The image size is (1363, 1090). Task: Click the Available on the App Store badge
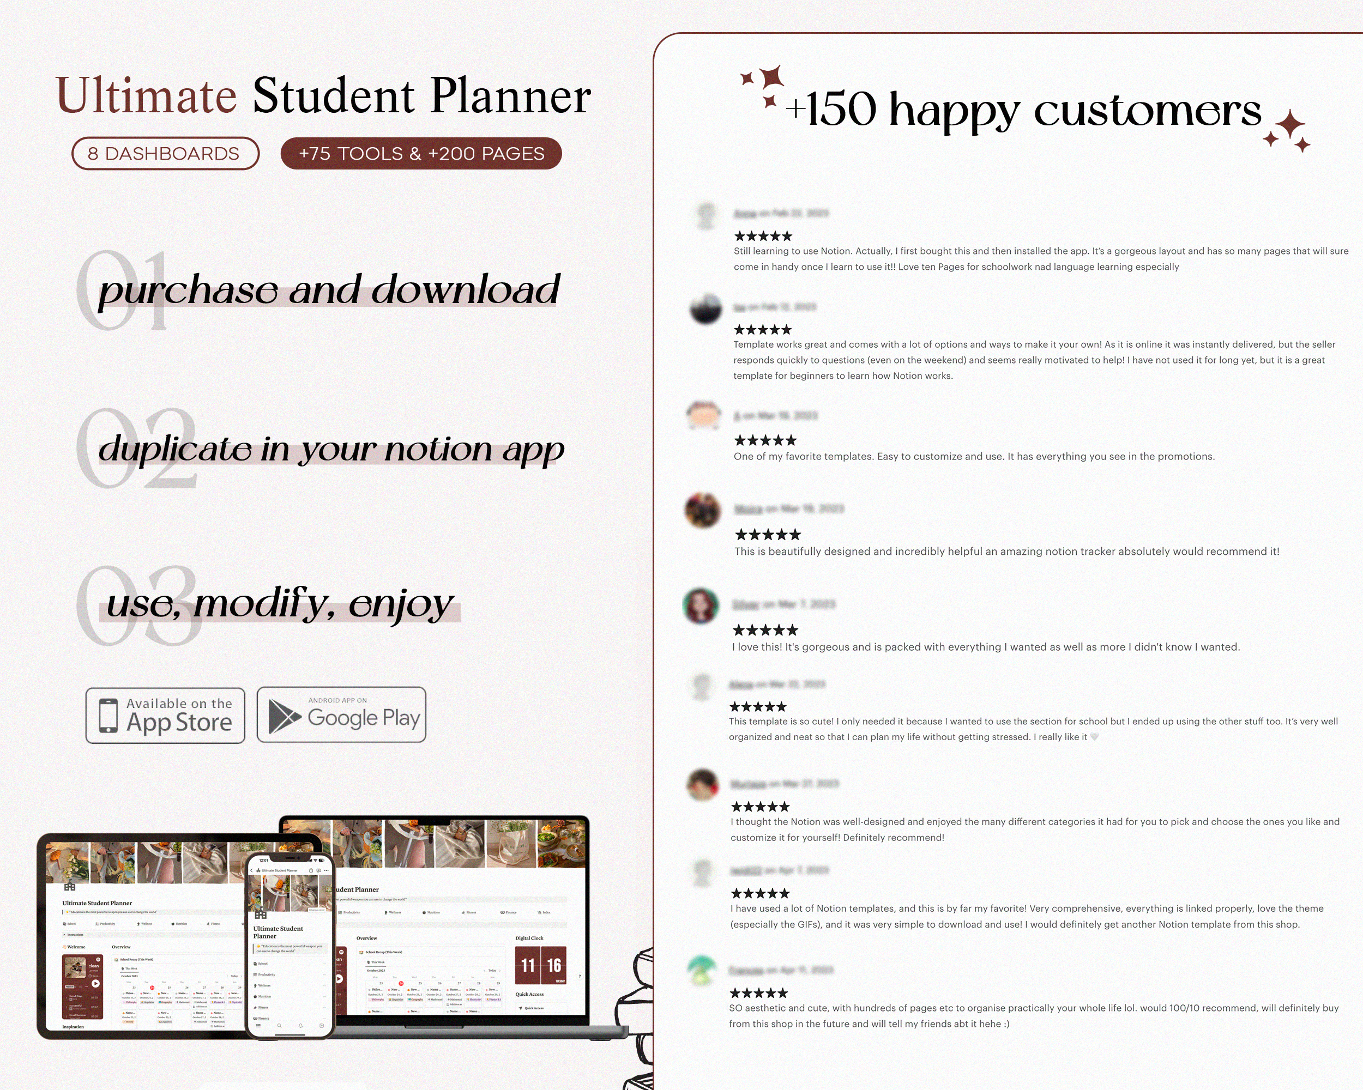point(165,716)
